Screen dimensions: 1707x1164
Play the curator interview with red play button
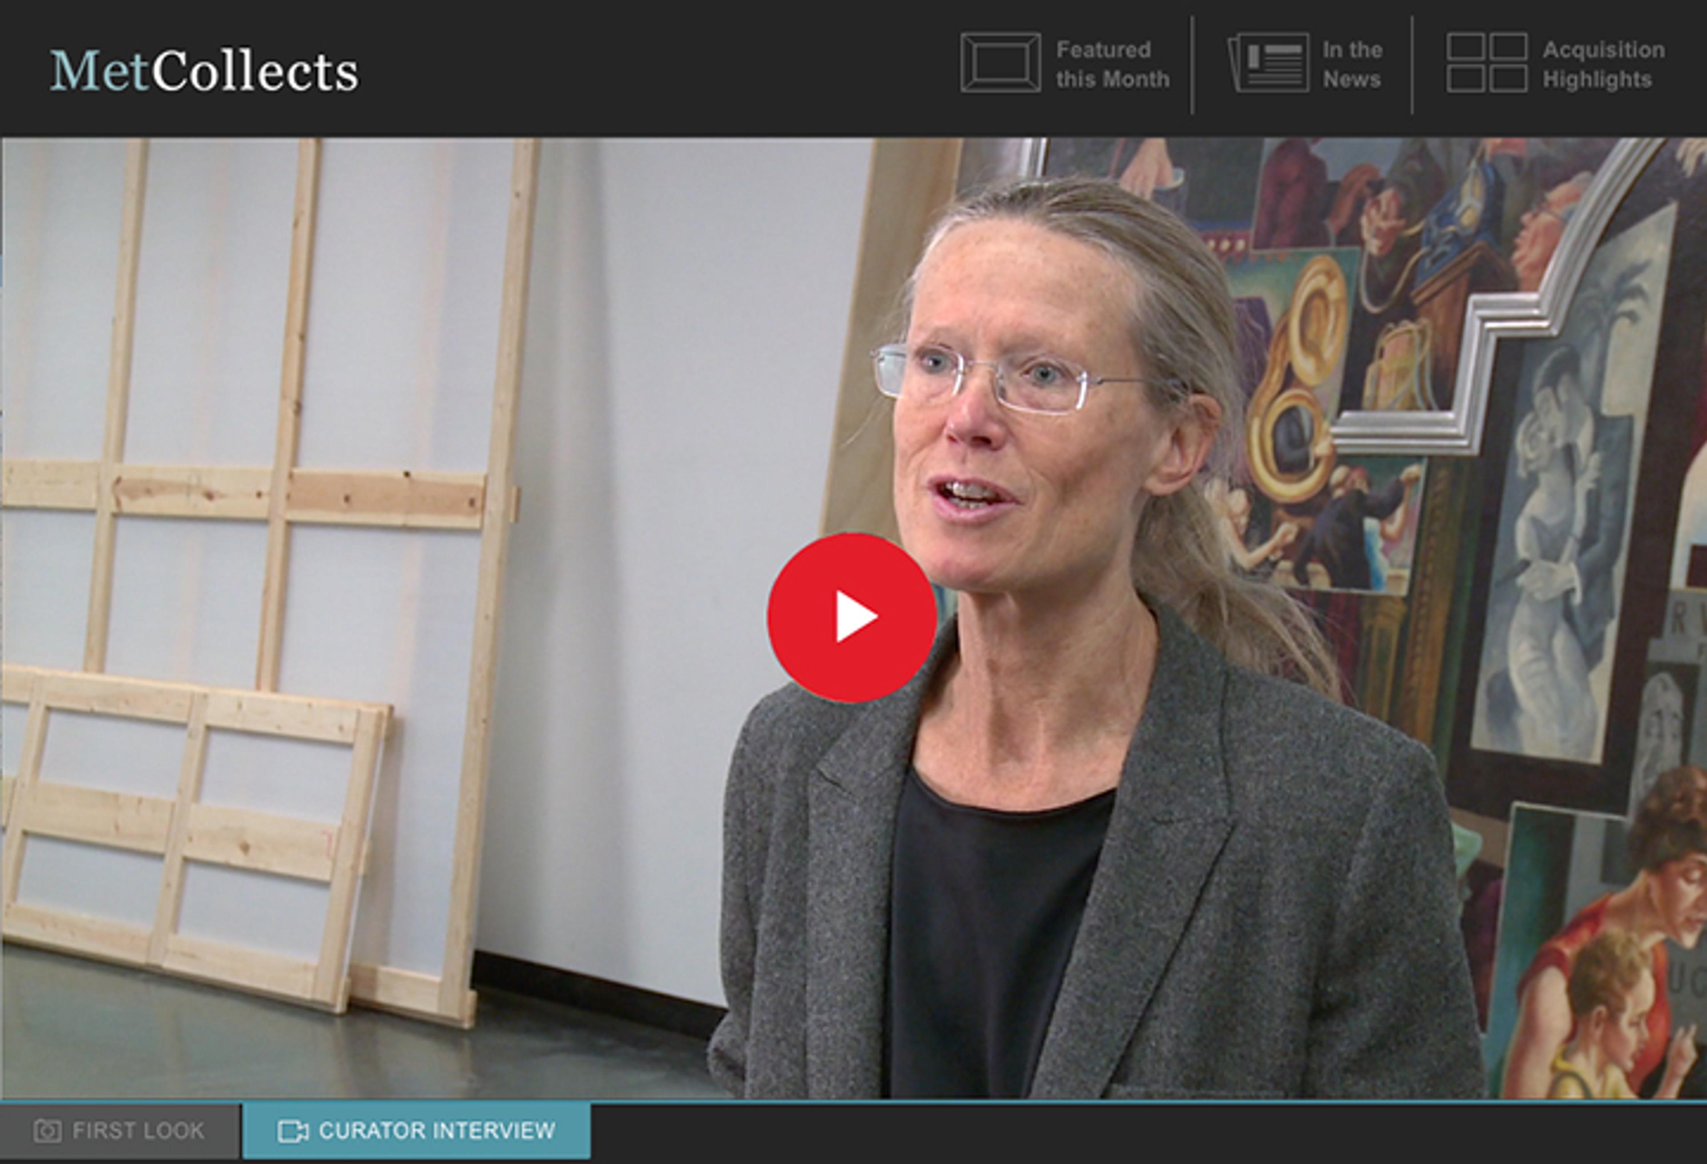[852, 618]
